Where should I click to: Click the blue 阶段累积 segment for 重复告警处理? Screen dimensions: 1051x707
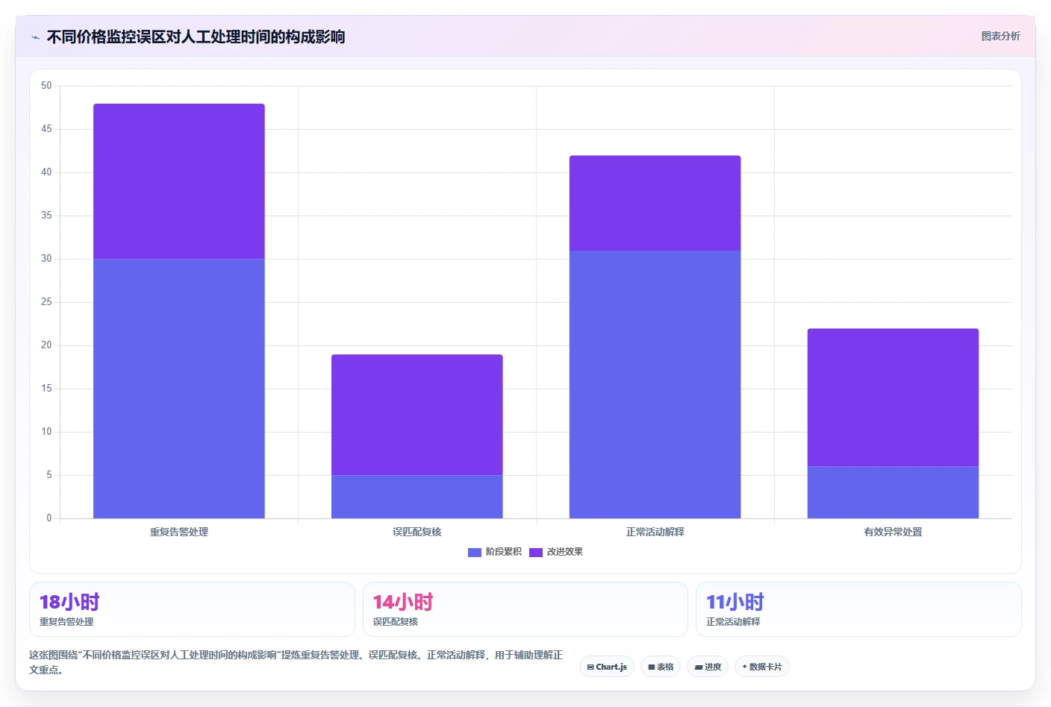click(x=179, y=389)
